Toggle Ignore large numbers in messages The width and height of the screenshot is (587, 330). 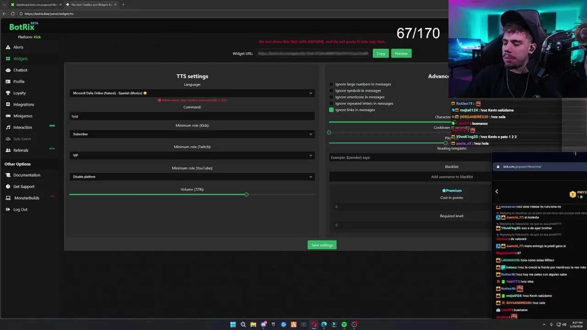pos(331,84)
